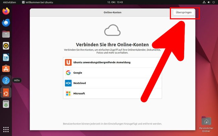Open Ubuntu Software store in dock
Screen dimensions: 218x136
coord(6,69)
